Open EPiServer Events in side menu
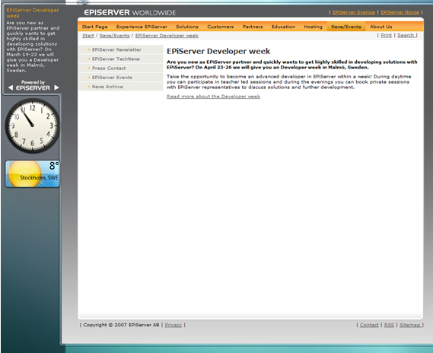Viewport: 433px width, 353px height. (120, 78)
